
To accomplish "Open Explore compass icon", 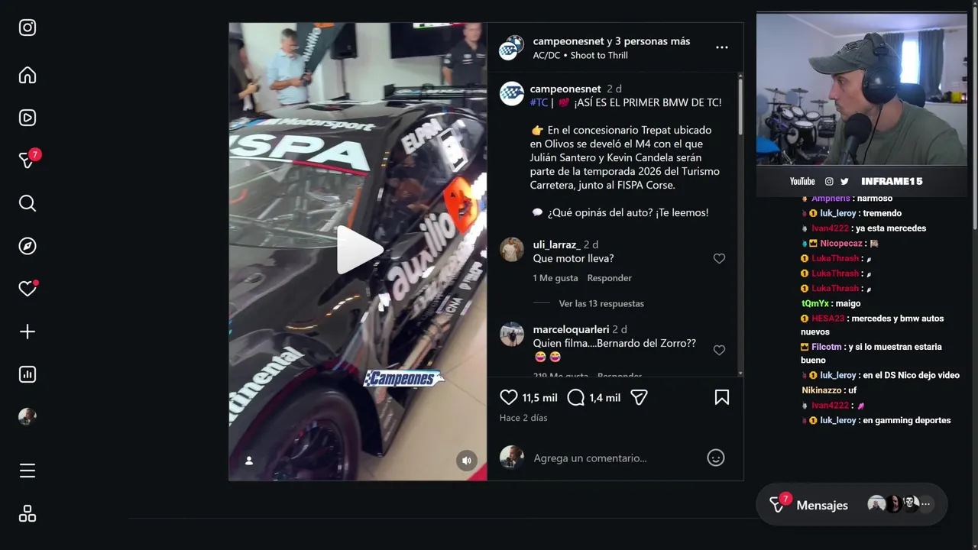I will 28,246.
